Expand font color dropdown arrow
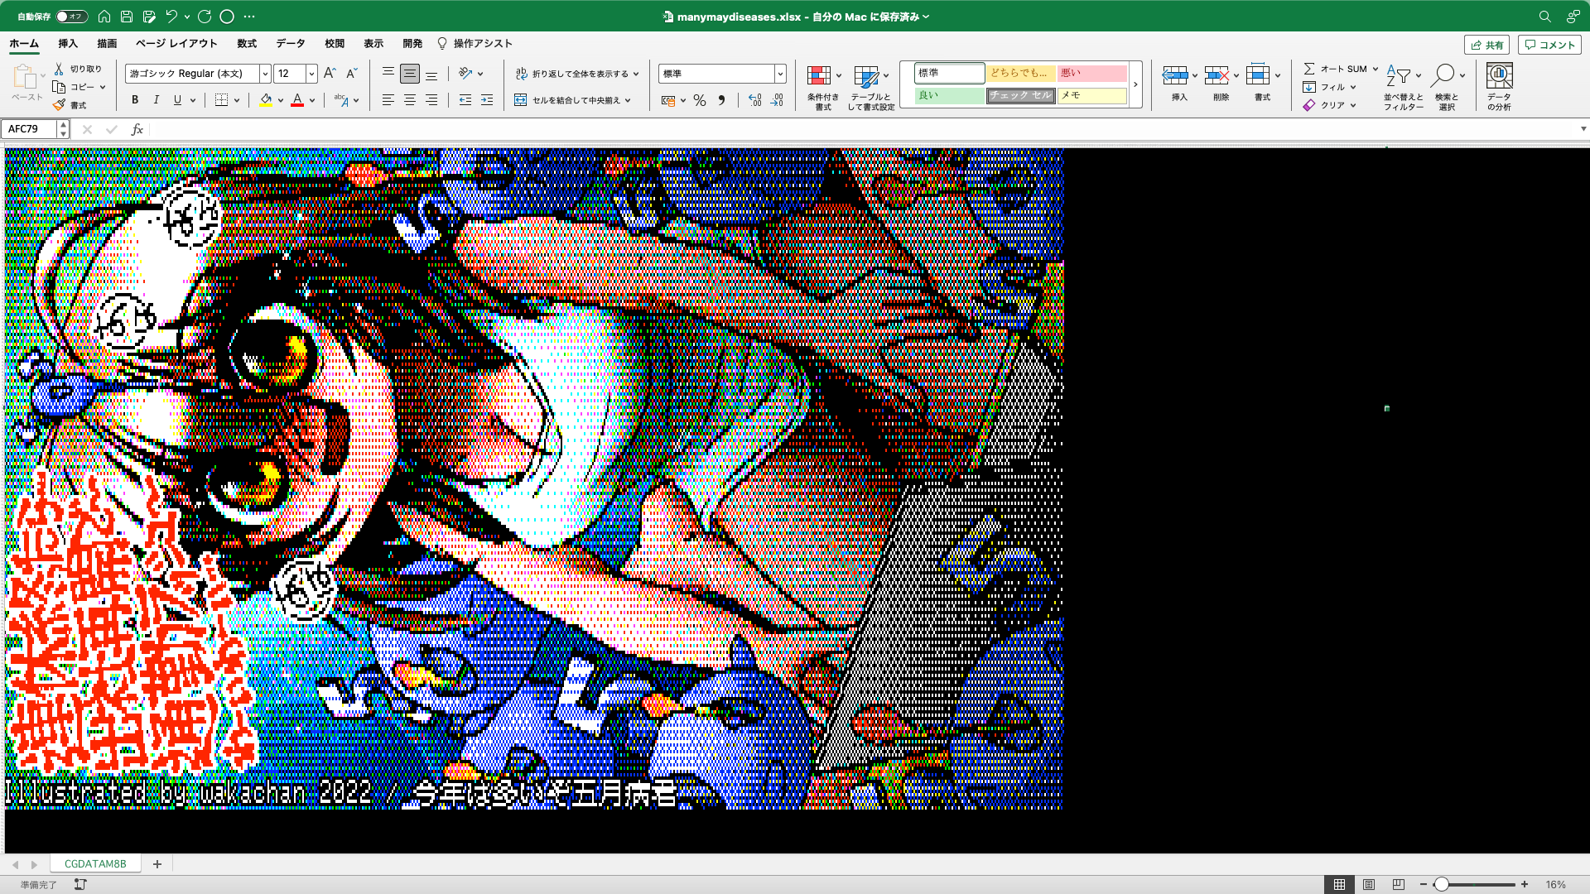This screenshot has width=1590, height=894. tap(312, 100)
